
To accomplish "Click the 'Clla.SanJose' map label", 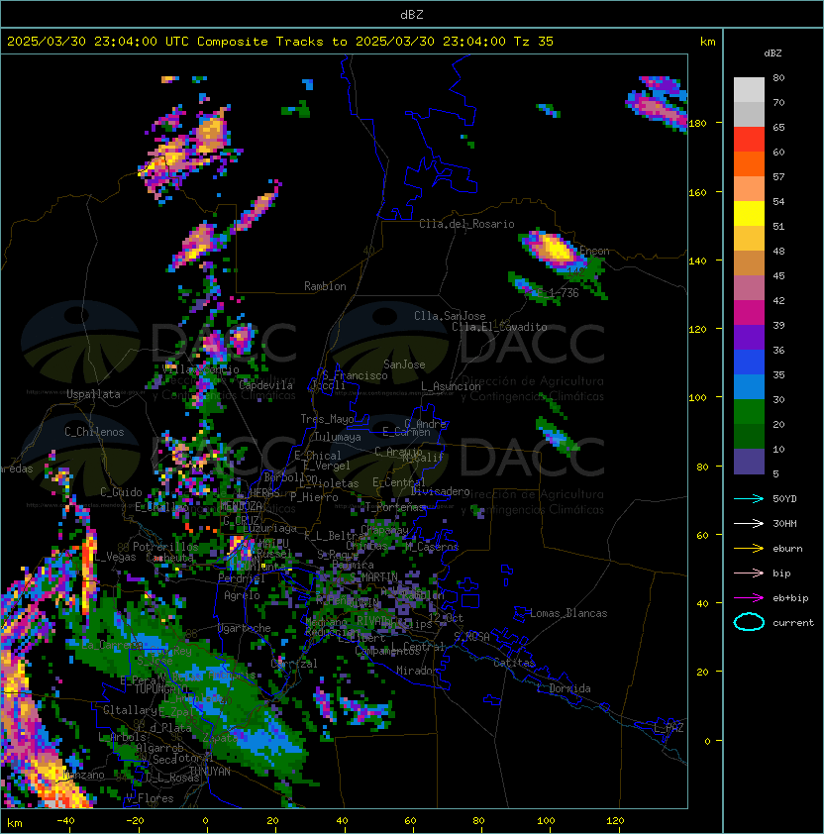I will coord(450,316).
